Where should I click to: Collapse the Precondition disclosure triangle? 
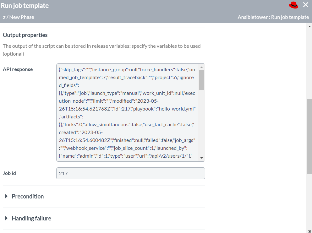click(6, 196)
